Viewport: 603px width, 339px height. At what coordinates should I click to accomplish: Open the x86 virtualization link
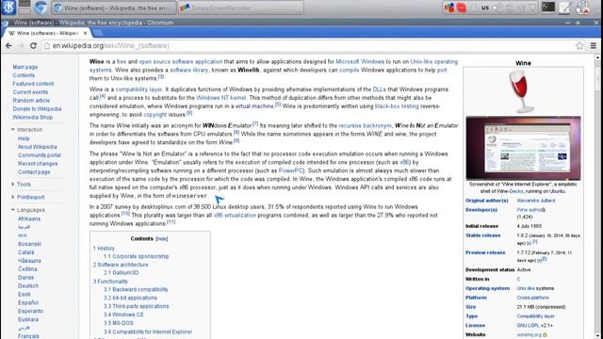(x=235, y=216)
